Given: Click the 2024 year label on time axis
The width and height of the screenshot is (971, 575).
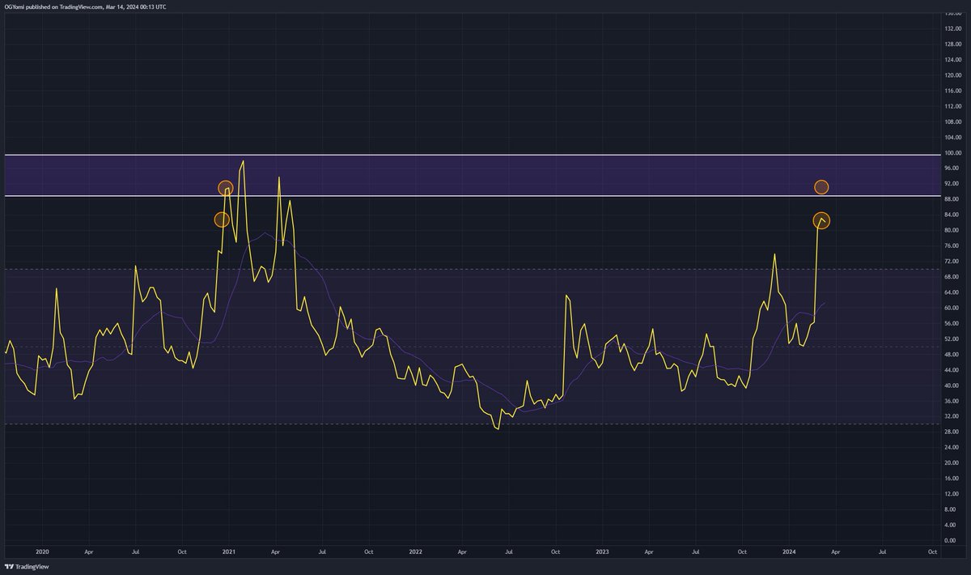Looking at the screenshot, I should click(x=789, y=552).
